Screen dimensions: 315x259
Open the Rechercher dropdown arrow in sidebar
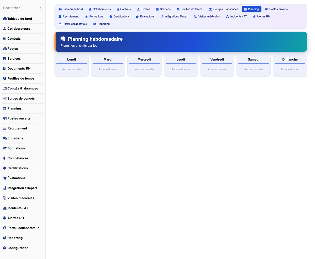pyautogui.click(x=40, y=8)
